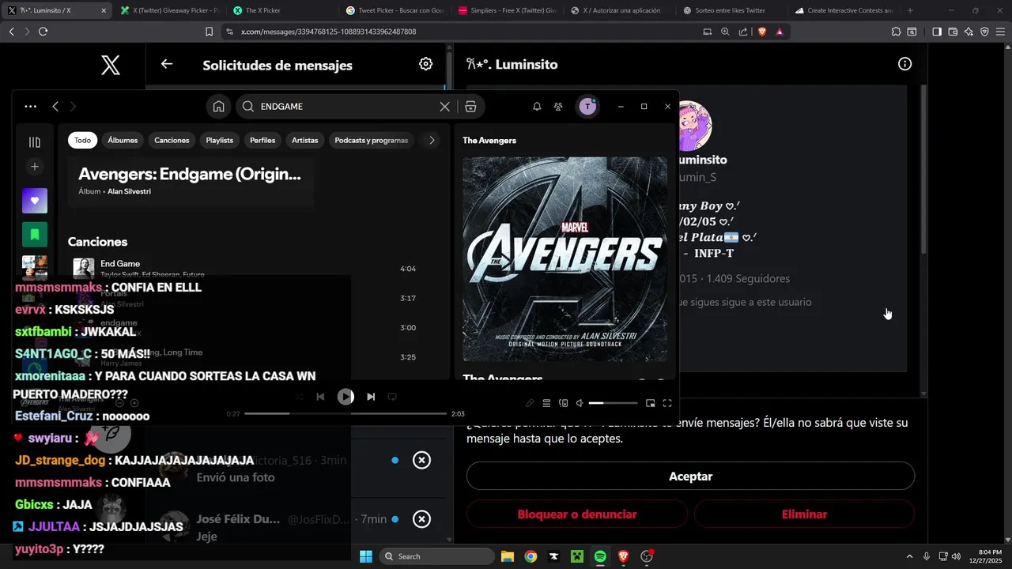
Task: Open browser extensions puzzle icon
Action: pyautogui.click(x=896, y=32)
